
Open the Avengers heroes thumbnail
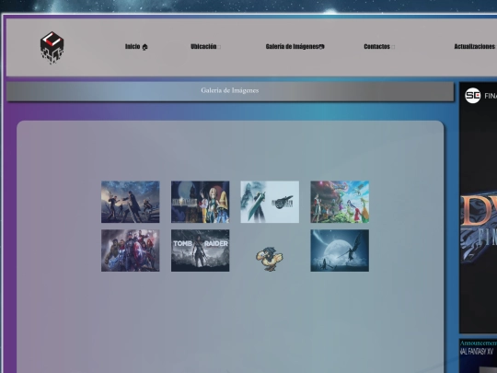coord(131,251)
